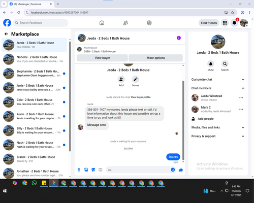Click the Marketplace listing $899 thumbnail
The image size is (254, 203).
pos(79,49)
